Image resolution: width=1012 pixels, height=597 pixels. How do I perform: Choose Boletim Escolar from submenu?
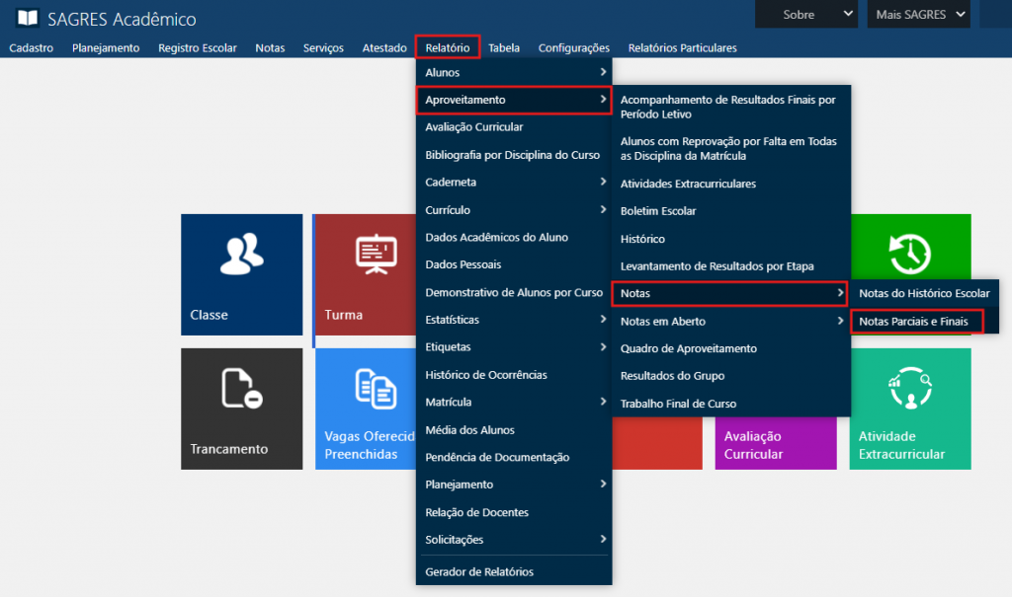658,211
